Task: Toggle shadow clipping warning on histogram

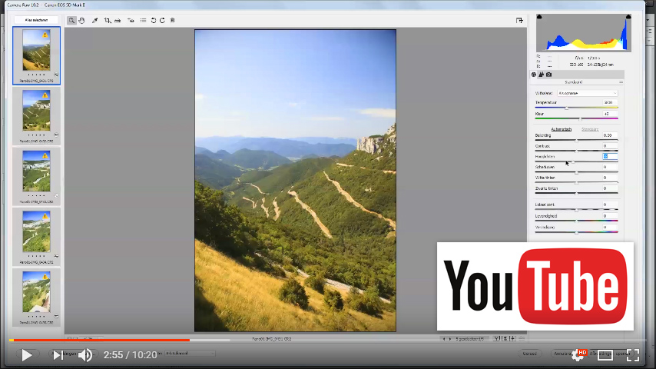Action: (x=539, y=17)
